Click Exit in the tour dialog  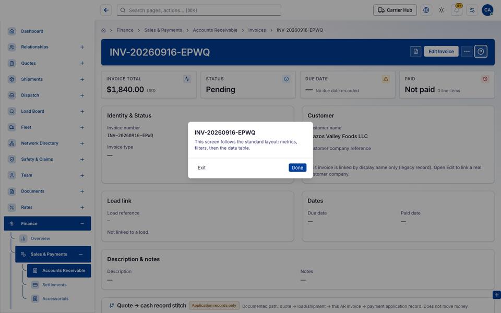[201, 167]
